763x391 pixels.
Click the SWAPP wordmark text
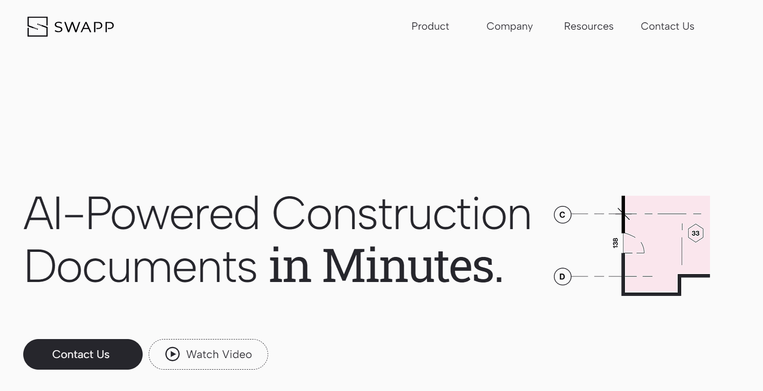[x=84, y=27]
